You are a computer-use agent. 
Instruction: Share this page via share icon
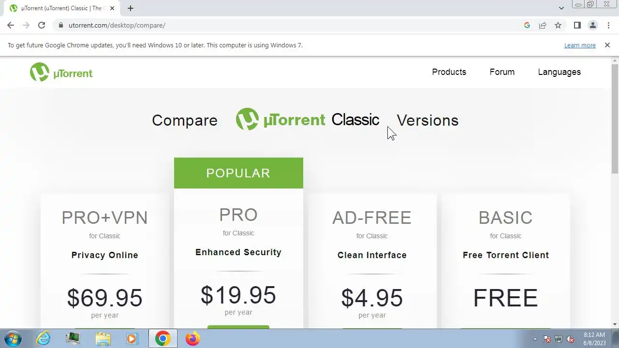point(543,25)
